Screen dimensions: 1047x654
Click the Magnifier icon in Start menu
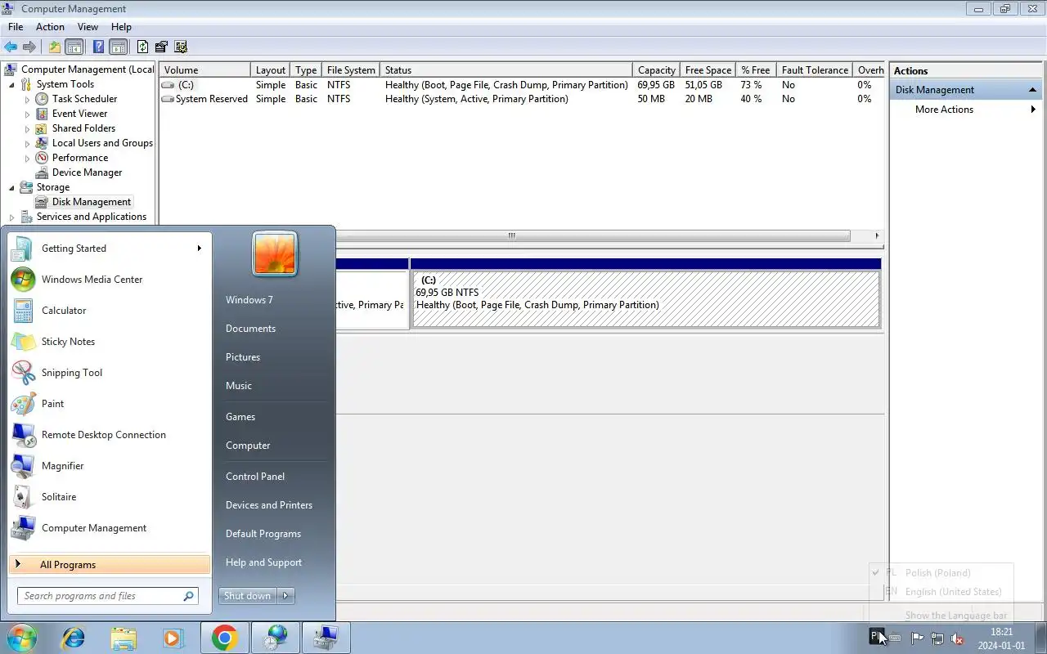pyautogui.click(x=23, y=466)
